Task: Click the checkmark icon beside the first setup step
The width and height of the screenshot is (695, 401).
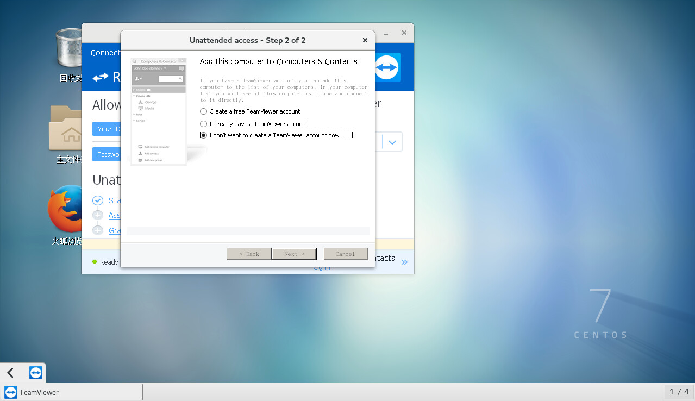Action: (x=98, y=200)
